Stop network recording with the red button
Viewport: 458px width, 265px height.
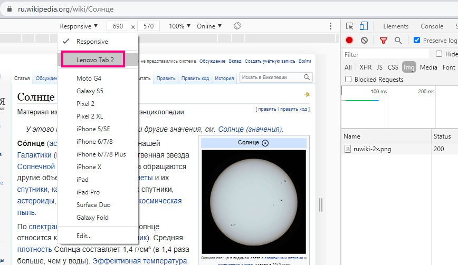point(349,40)
